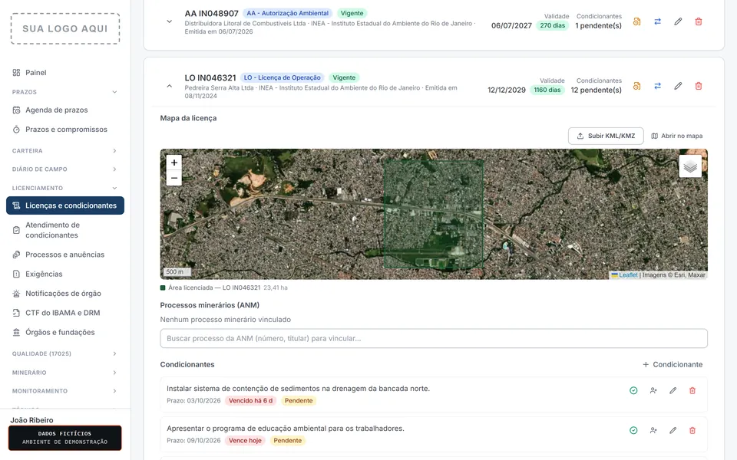Click orange document icon for AA IN048907
The image size is (737, 460).
point(637,21)
